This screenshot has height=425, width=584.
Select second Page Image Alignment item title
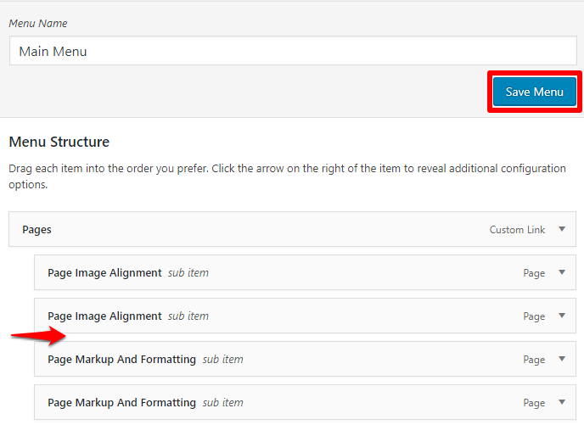[104, 316]
